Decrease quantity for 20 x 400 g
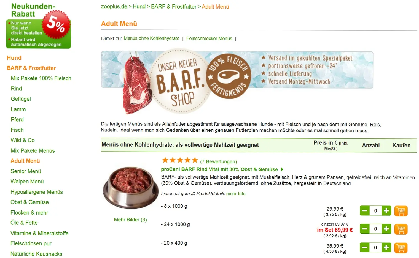 (x=365, y=248)
